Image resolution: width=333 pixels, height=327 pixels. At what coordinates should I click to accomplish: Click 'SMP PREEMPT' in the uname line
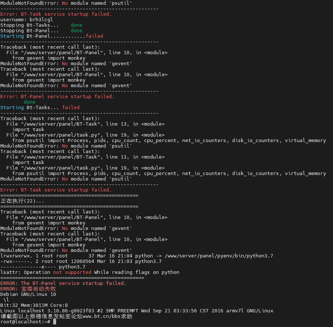point(122,311)
